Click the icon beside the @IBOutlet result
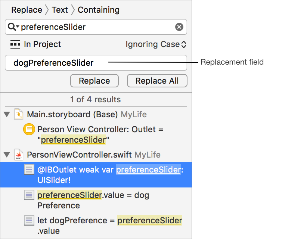 pyautogui.click(x=29, y=170)
